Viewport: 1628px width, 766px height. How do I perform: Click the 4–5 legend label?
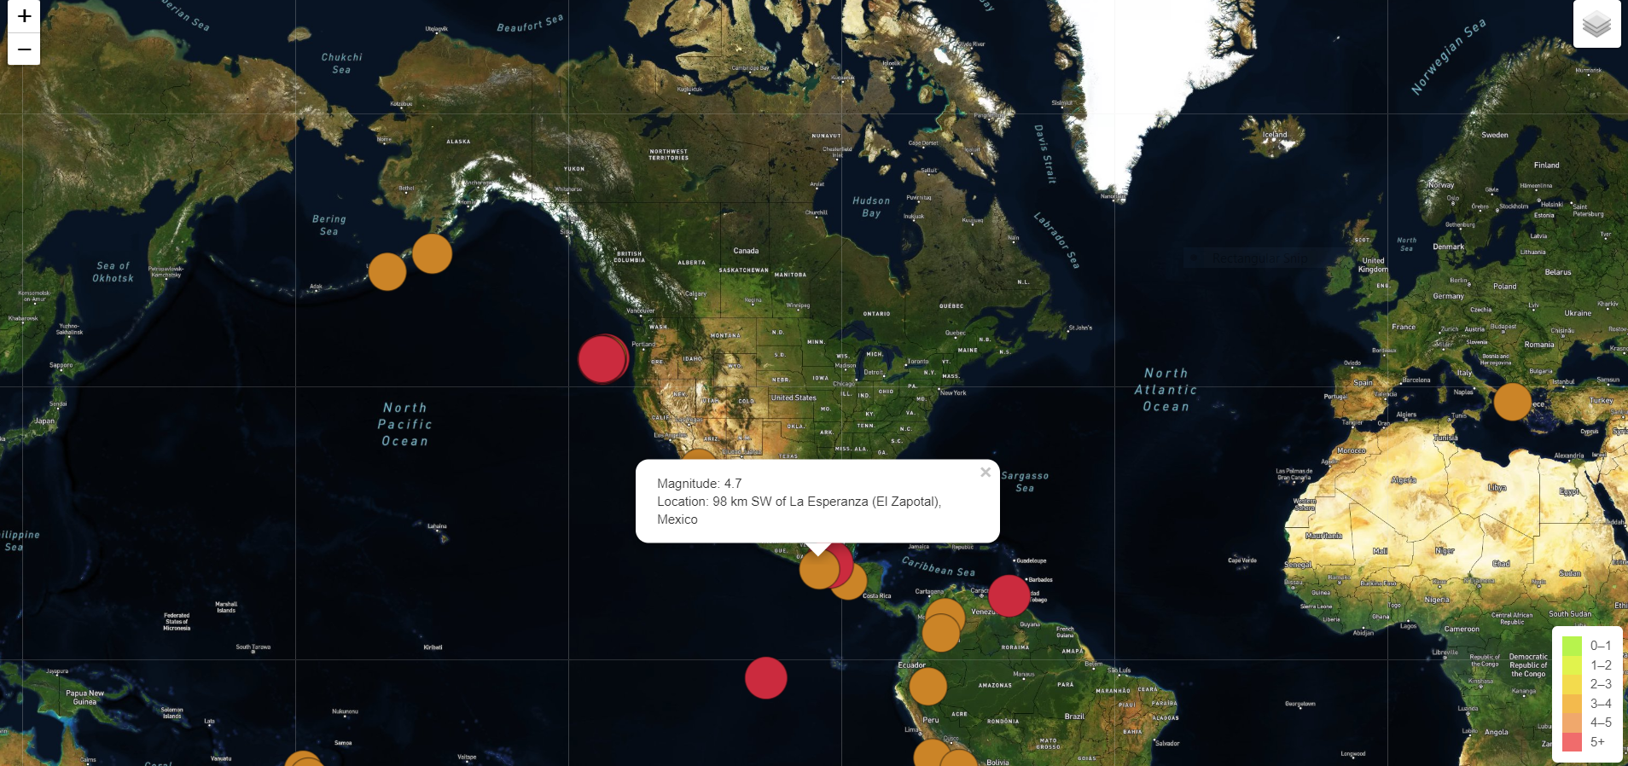click(x=1601, y=722)
